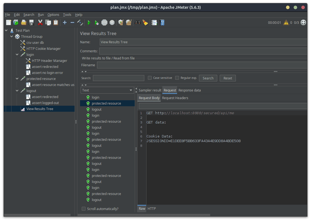Toggle the Regular exp. checkbox

pos(177,78)
